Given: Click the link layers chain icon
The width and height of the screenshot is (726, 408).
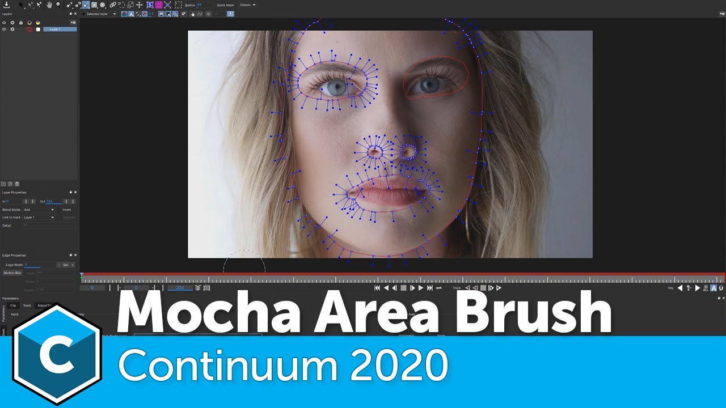Looking at the screenshot, I should pos(113,5).
